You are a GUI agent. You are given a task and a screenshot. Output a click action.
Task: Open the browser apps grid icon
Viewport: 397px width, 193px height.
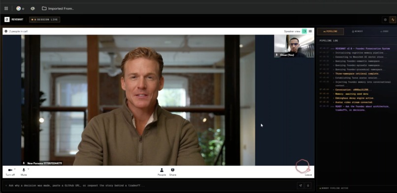point(6,8)
